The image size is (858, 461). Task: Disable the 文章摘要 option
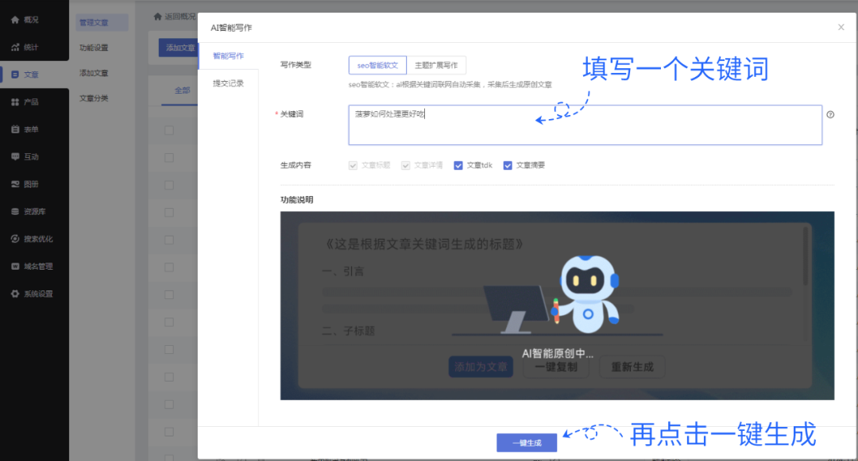[x=509, y=165]
